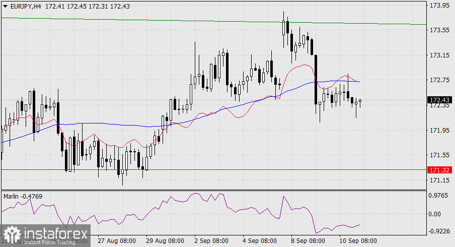Click the dropdown triangle before EURJPY,H4
The image size is (455, 247).
5,6
